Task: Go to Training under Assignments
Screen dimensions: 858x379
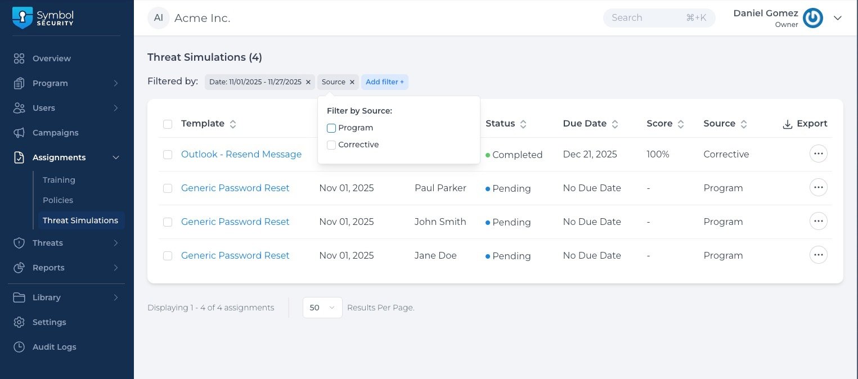Action: pyautogui.click(x=59, y=180)
